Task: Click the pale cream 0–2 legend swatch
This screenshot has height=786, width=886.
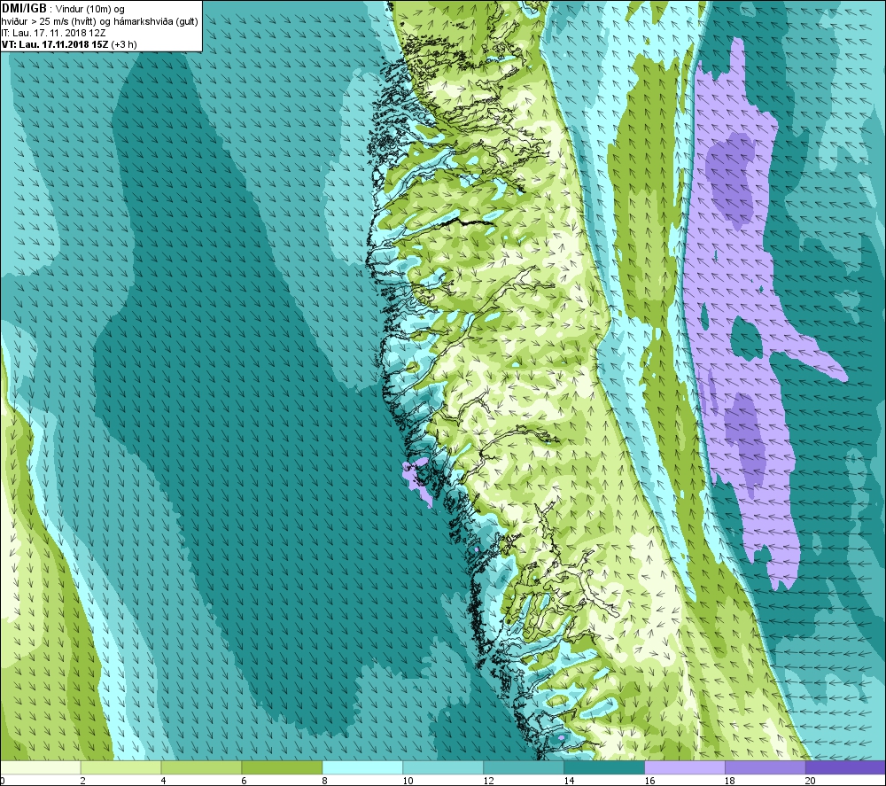Action: pos(40,767)
